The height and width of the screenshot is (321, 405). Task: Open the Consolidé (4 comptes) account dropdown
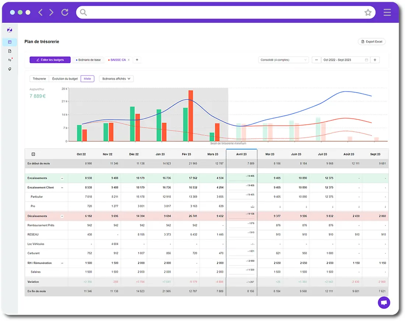point(283,60)
